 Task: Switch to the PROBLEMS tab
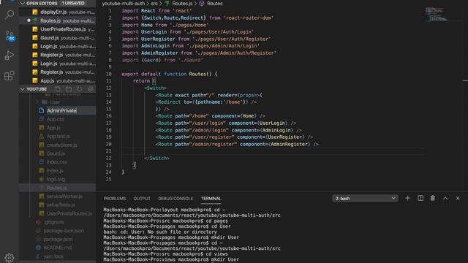coord(115,198)
